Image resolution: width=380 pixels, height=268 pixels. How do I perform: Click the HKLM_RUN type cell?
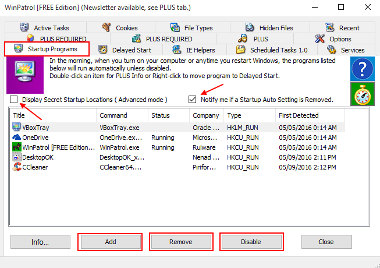(x=243, y=128)
